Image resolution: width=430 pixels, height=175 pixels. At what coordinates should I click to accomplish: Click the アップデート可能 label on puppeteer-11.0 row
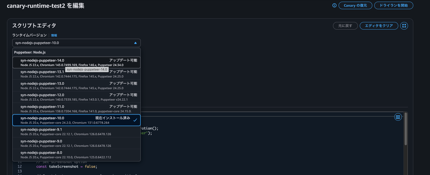pyautogui.click(x=123, y=106)
